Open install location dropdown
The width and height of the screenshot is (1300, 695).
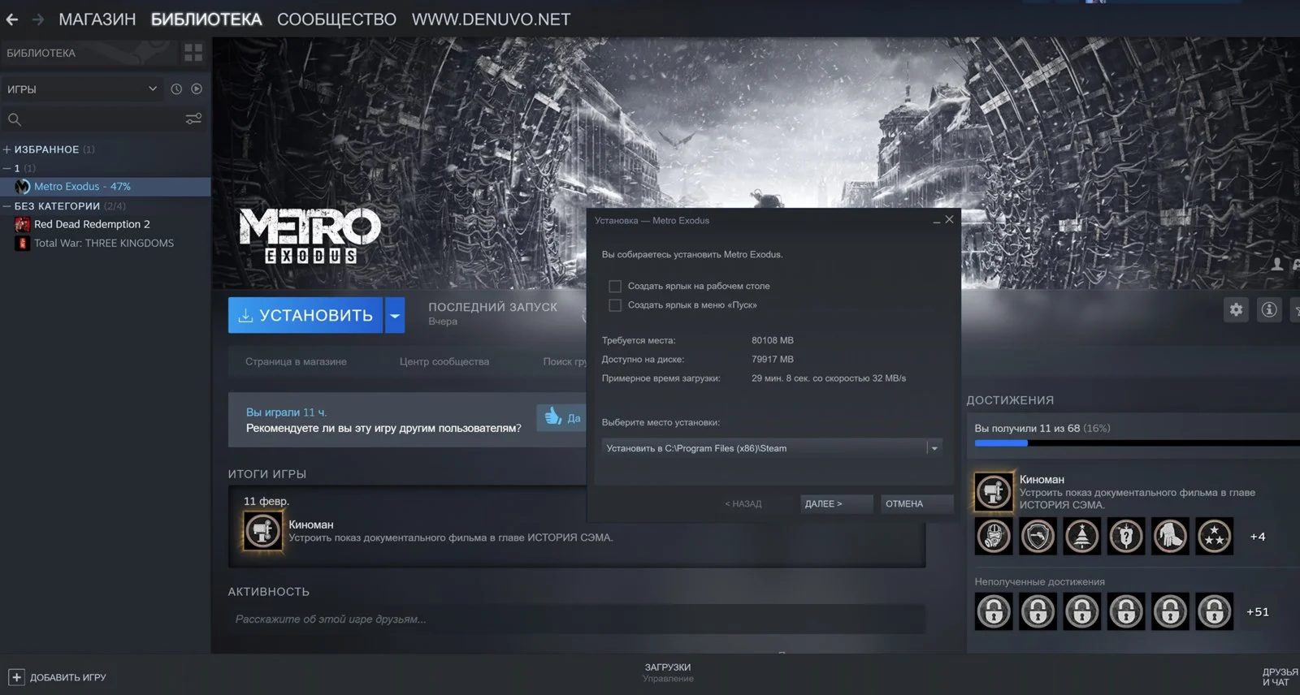tap(934, 448)
